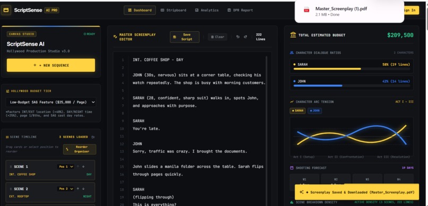Click the '222 Lines' counter
Image resolution: width=428 pixels, height=206 pixels.
pos(260,37)
